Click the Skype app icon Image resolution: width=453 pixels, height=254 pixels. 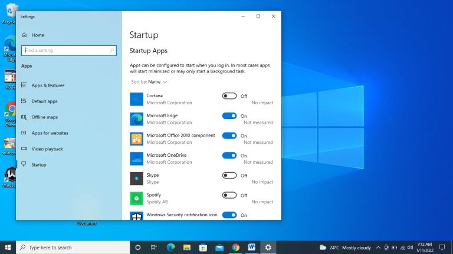pyautogui.click(x=136, y=179)
